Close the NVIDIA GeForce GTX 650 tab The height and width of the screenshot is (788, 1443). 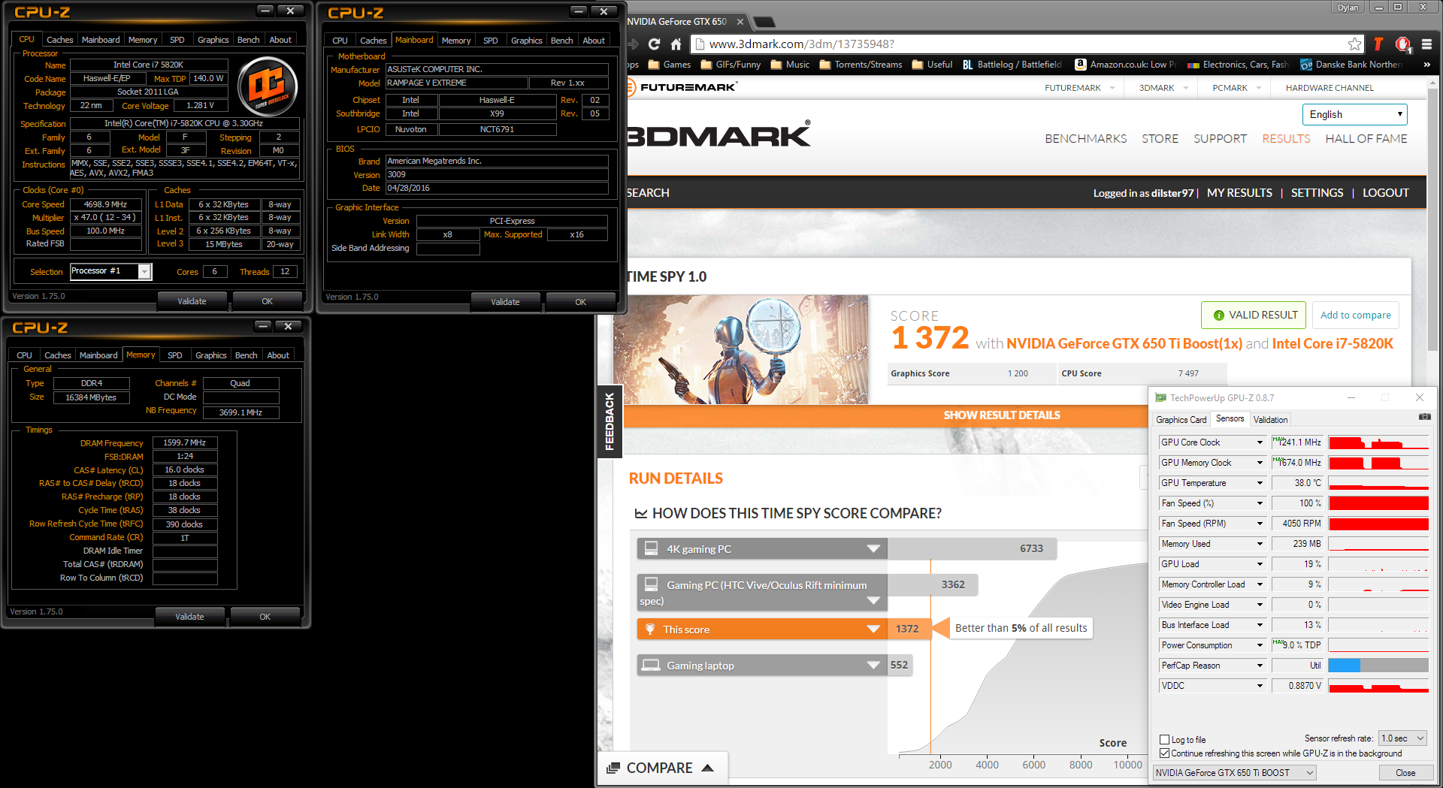click(x=740, y=22)
